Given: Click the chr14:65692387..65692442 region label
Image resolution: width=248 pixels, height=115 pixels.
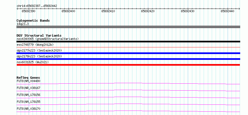Looking at the screenshot, I should [x=37, y=6].
